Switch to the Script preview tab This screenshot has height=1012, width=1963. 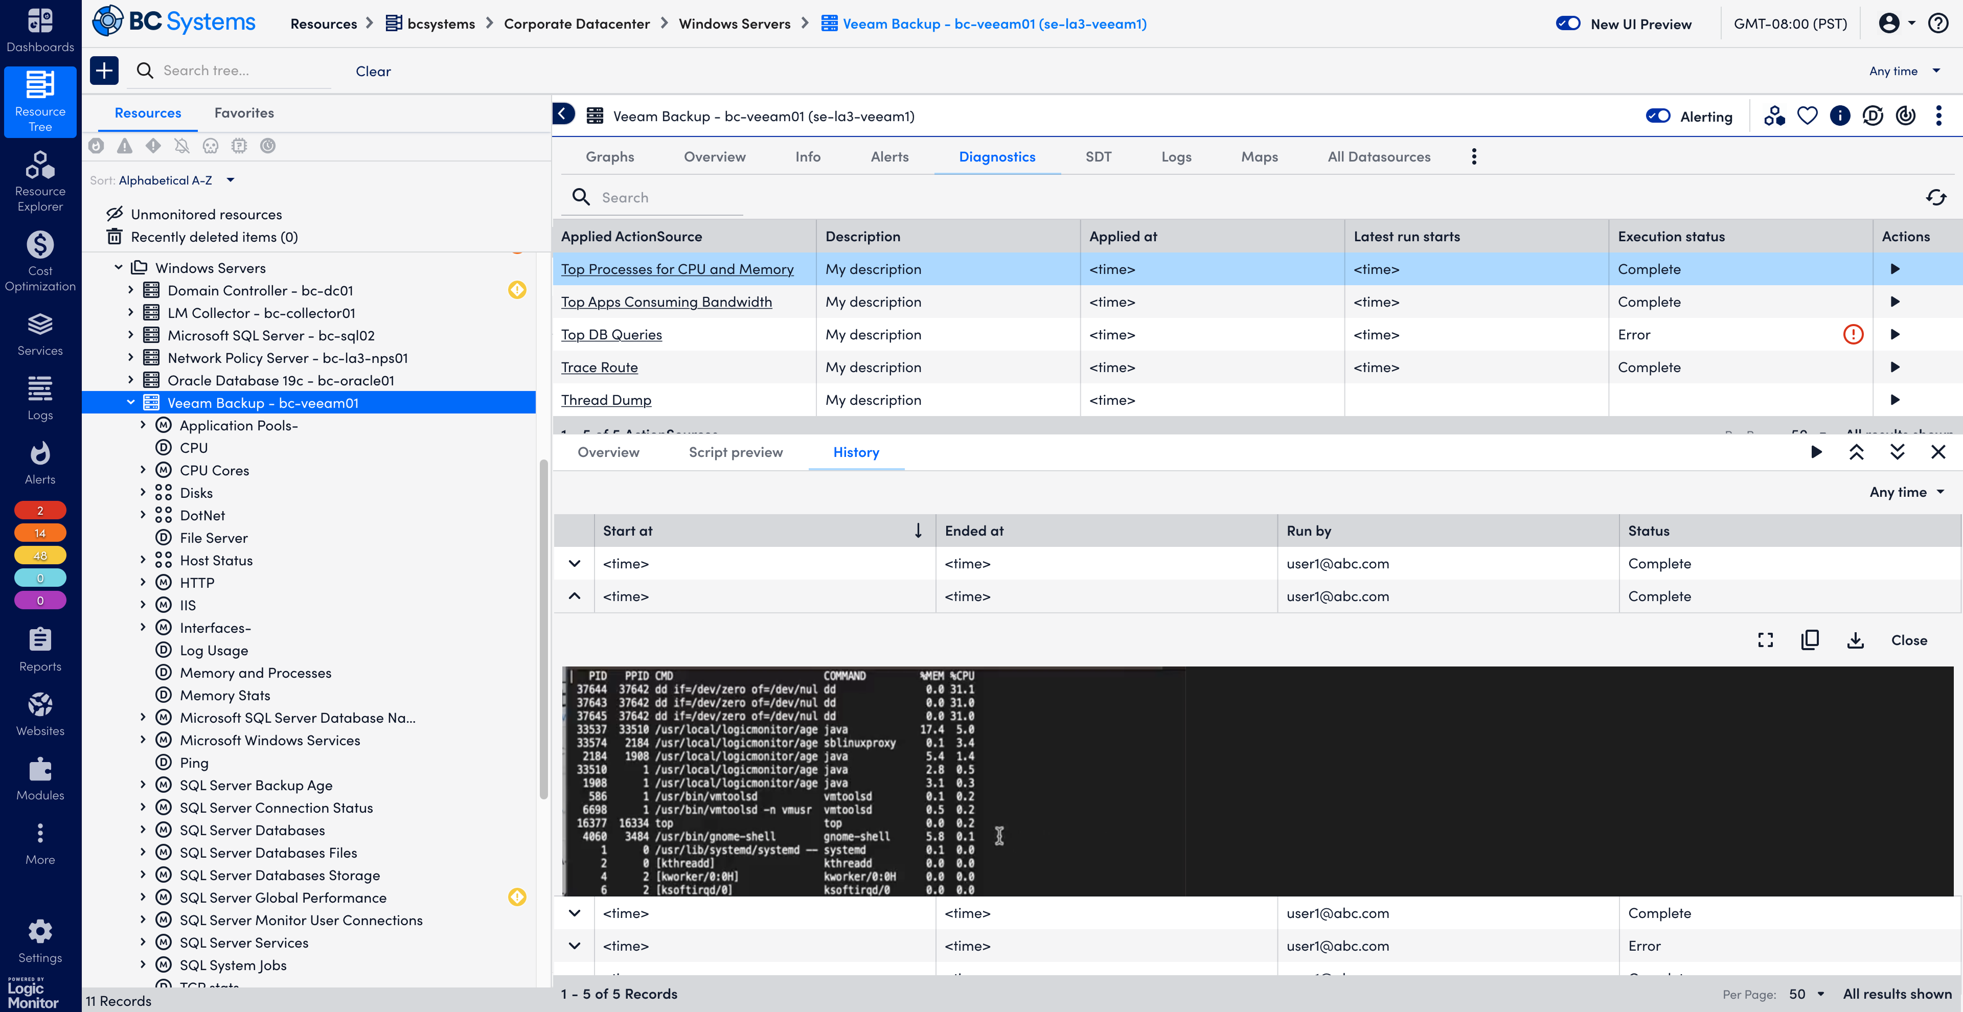coord(735,452)
